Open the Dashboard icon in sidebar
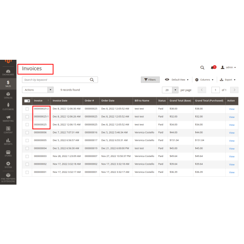The height and width of the screenshot is (244, 244). (x=8, y=72)
